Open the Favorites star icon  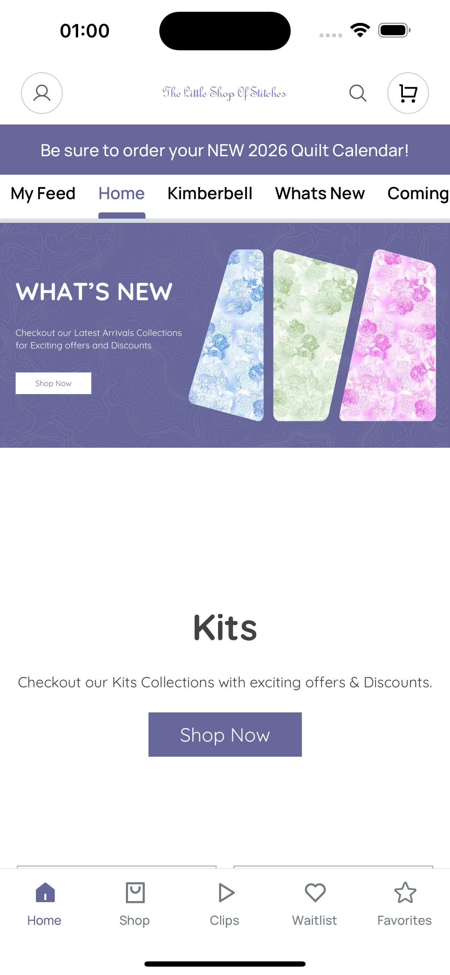405,892
